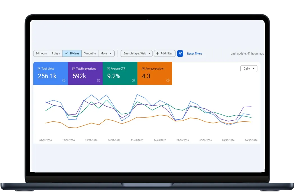Click the 03/10/2026 axis date label

click(x=228, y=140)
